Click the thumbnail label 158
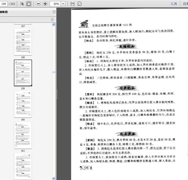Screen dimensions: 188x180 click(23, 57)
